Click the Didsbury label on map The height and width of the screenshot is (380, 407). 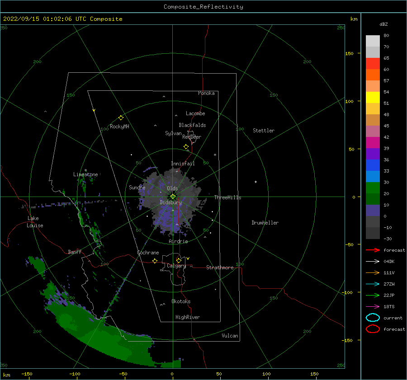[x=170, y=202]
